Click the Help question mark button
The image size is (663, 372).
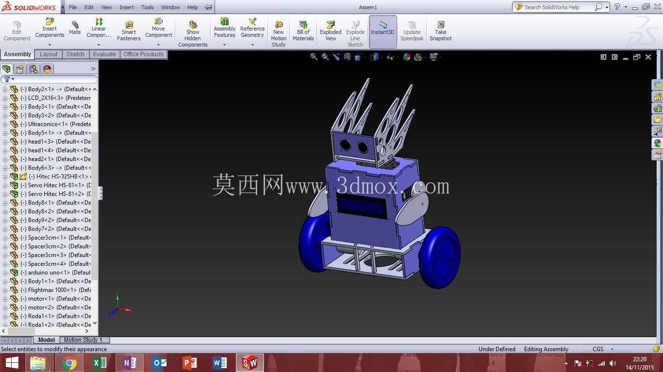pos(617,7)
